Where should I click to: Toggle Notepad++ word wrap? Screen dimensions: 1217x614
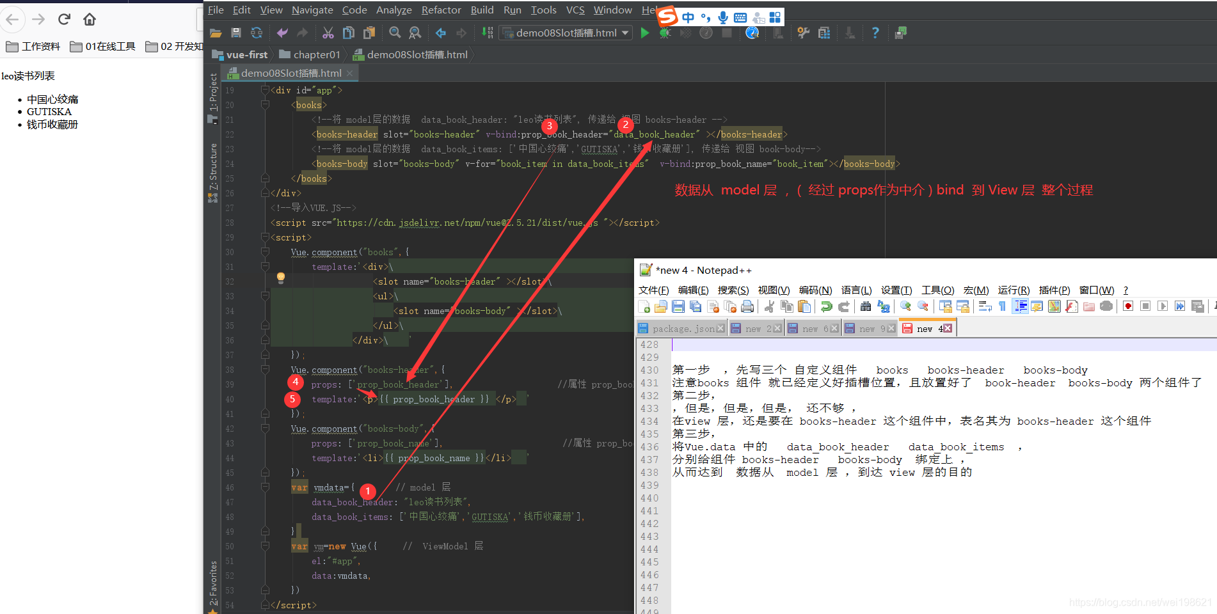click(985, 307)
